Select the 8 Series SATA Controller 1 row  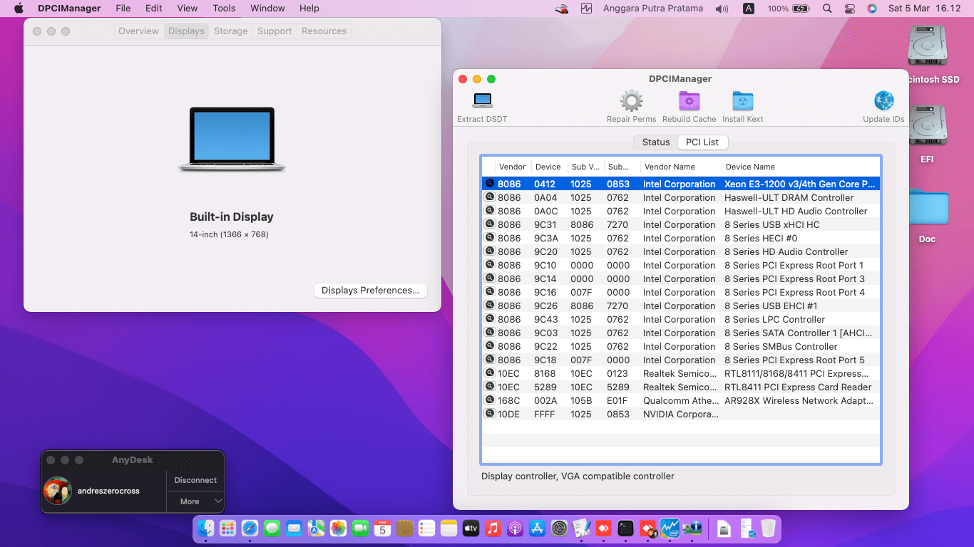point(681,333)
